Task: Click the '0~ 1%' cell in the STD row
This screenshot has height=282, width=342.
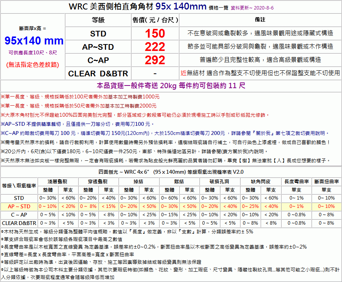Action: point(296,198)
